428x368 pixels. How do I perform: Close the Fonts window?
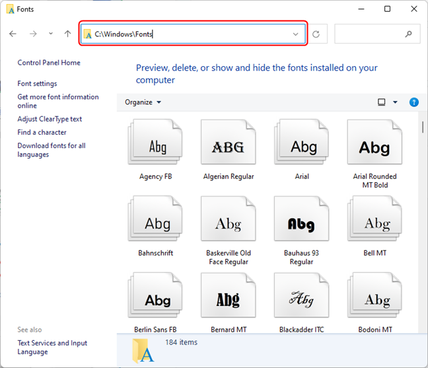tap(414, 9)
